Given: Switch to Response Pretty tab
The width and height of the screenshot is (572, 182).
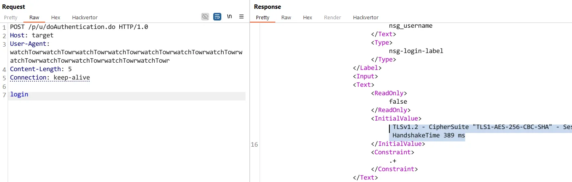Looking at the screenshot, I should pos(262,18).
